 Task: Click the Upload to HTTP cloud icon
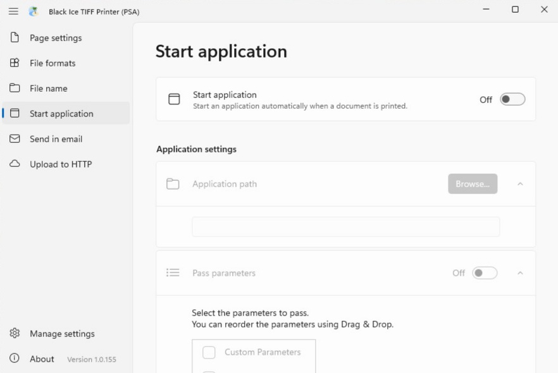coord(15,164)
